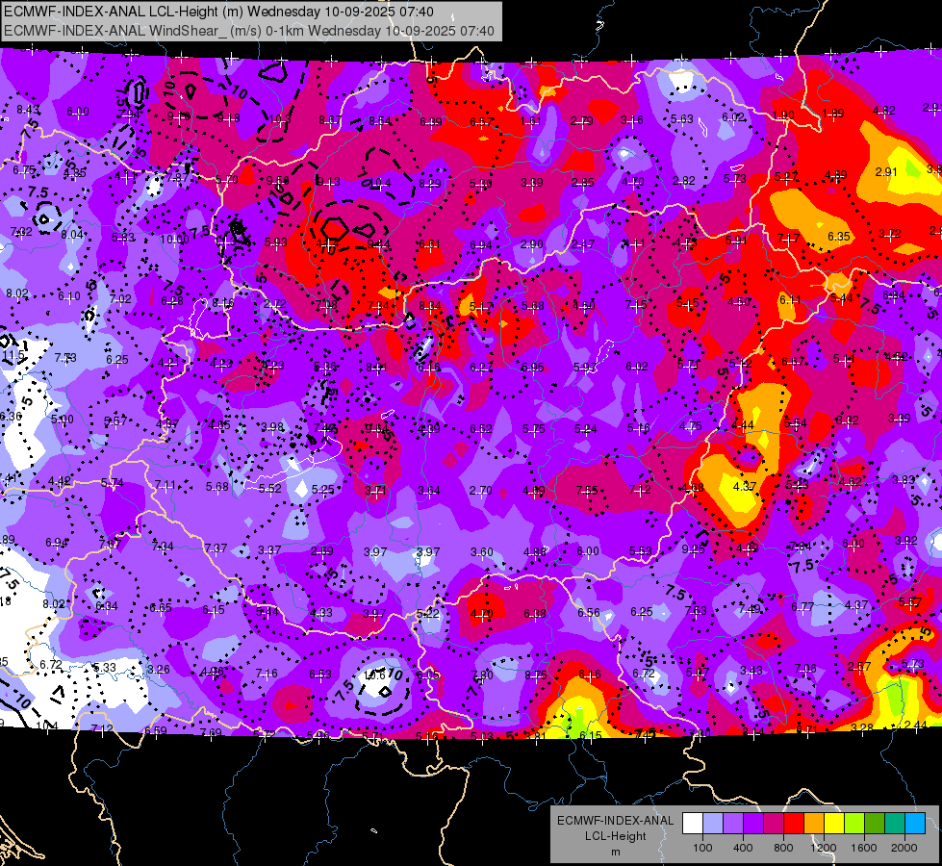Click the legend value 800
The width and height of the screenshot is (942, 866).
pos(783,848)
